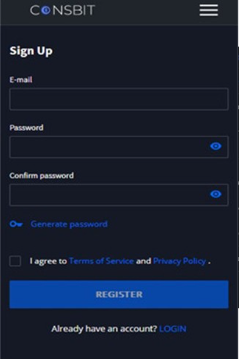Click the "Already have an account?" text
This screenshot has height=359, width=239.
pos(104,329)
